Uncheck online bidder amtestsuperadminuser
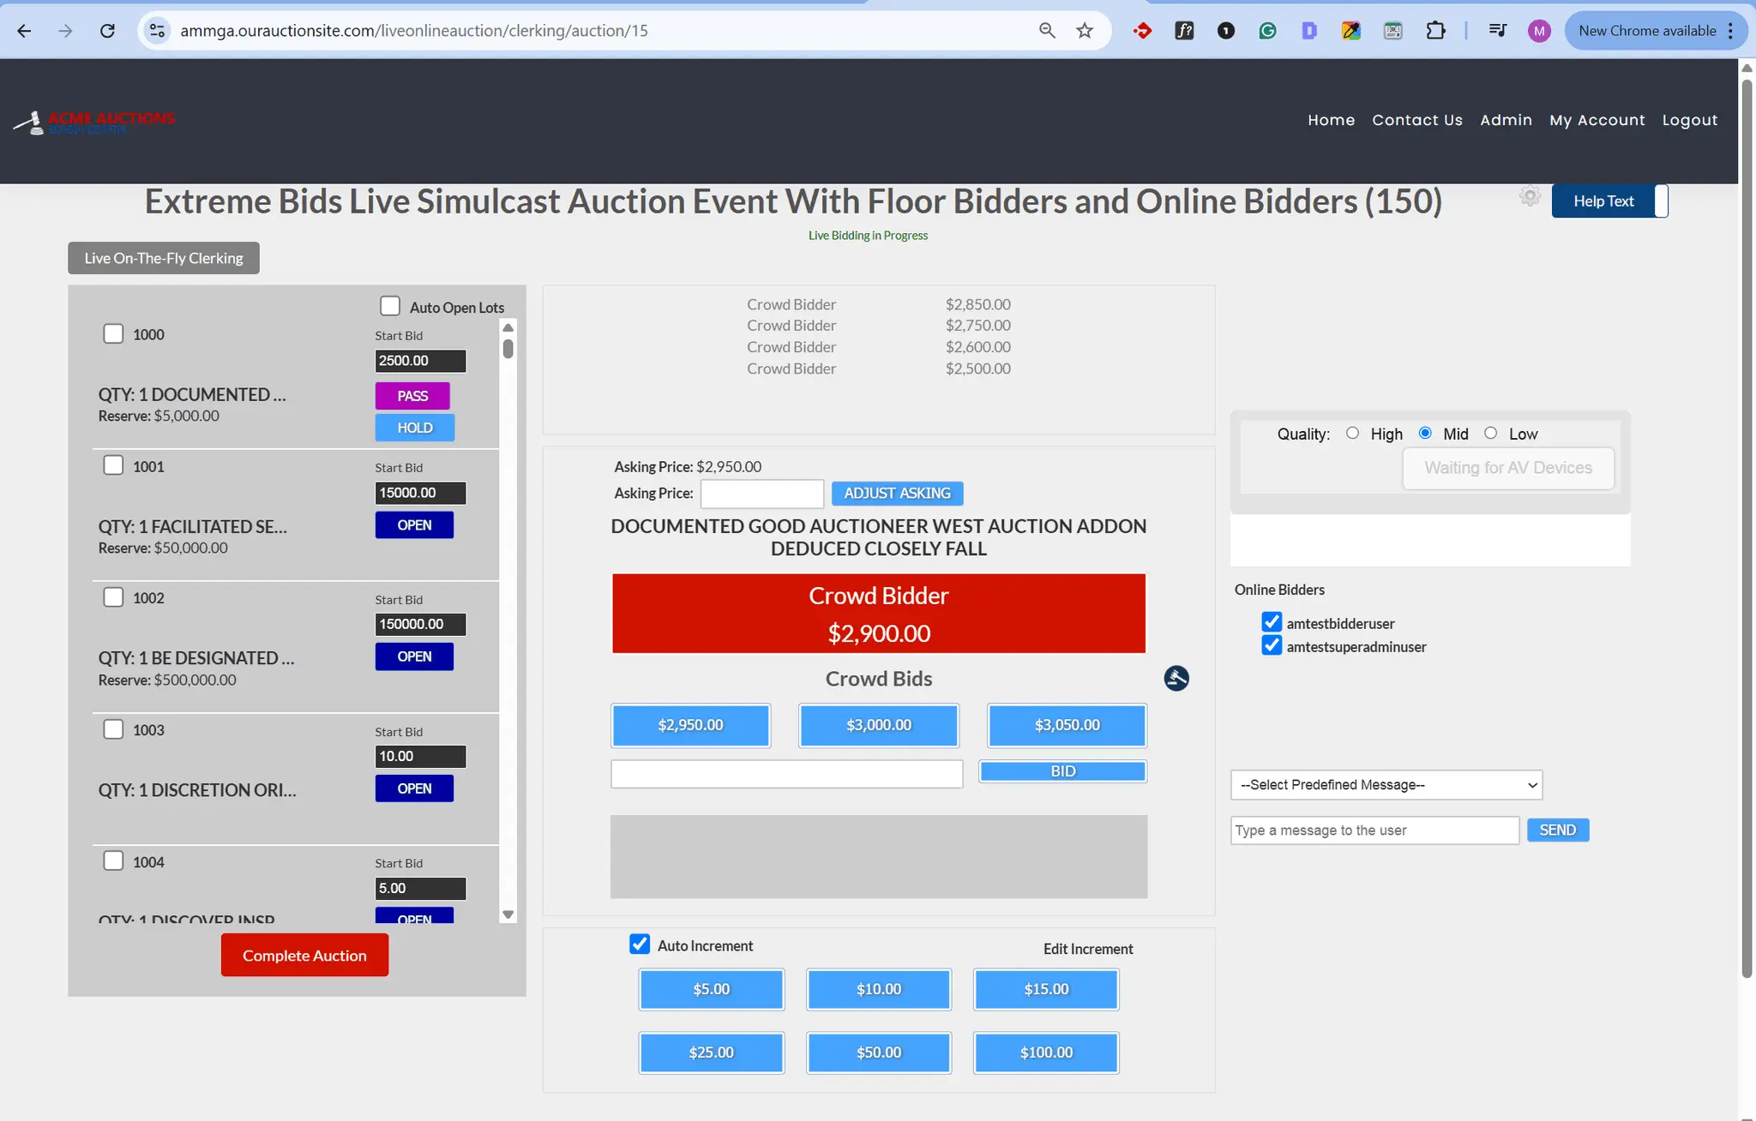Viewport: 1756px width, 1121px height. pos(1272,645)
